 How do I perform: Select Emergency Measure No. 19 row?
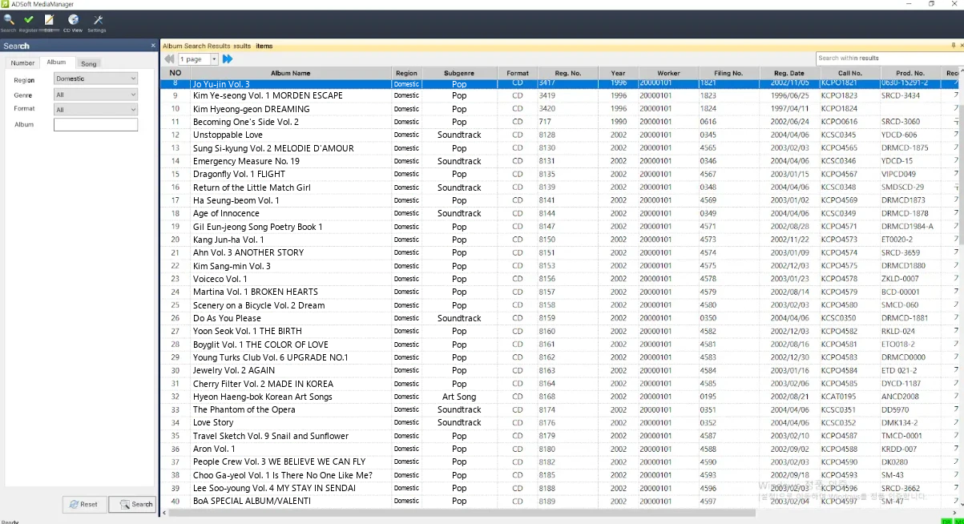[560, 161]
